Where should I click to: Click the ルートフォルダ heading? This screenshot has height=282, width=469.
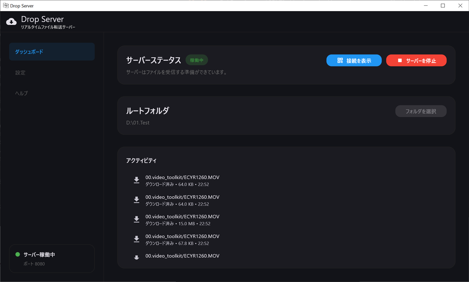pyautogui.click(x=148, y=111)
